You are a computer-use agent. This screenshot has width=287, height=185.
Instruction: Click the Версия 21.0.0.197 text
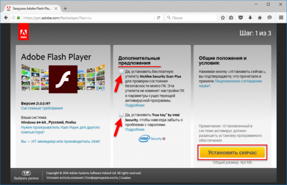tap(36, 103)
